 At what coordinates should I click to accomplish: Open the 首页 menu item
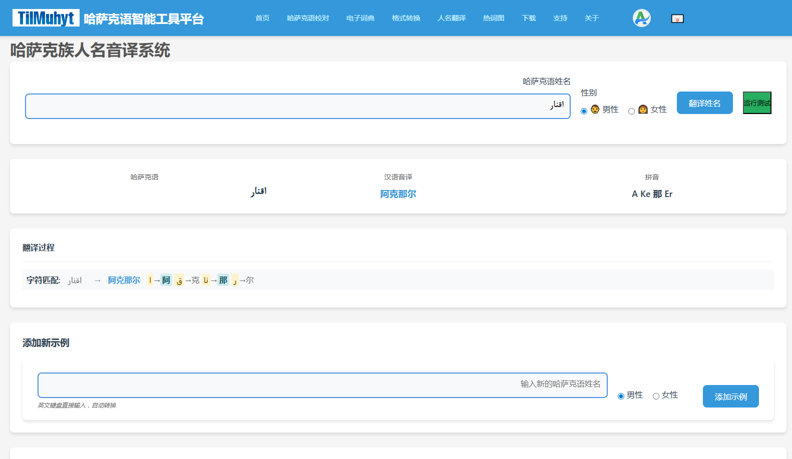[x=262, y=18]
